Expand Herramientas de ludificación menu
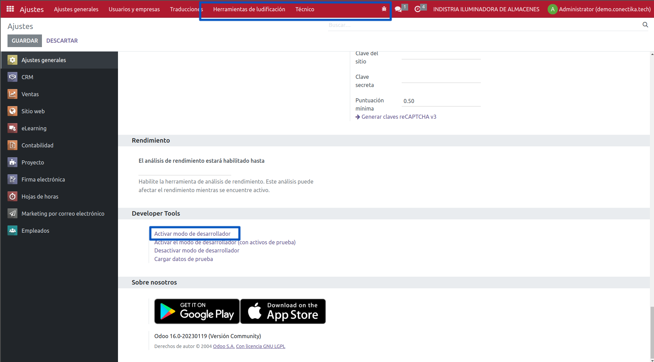The height and width of the screenshot is (362, 654). [249, 9]
